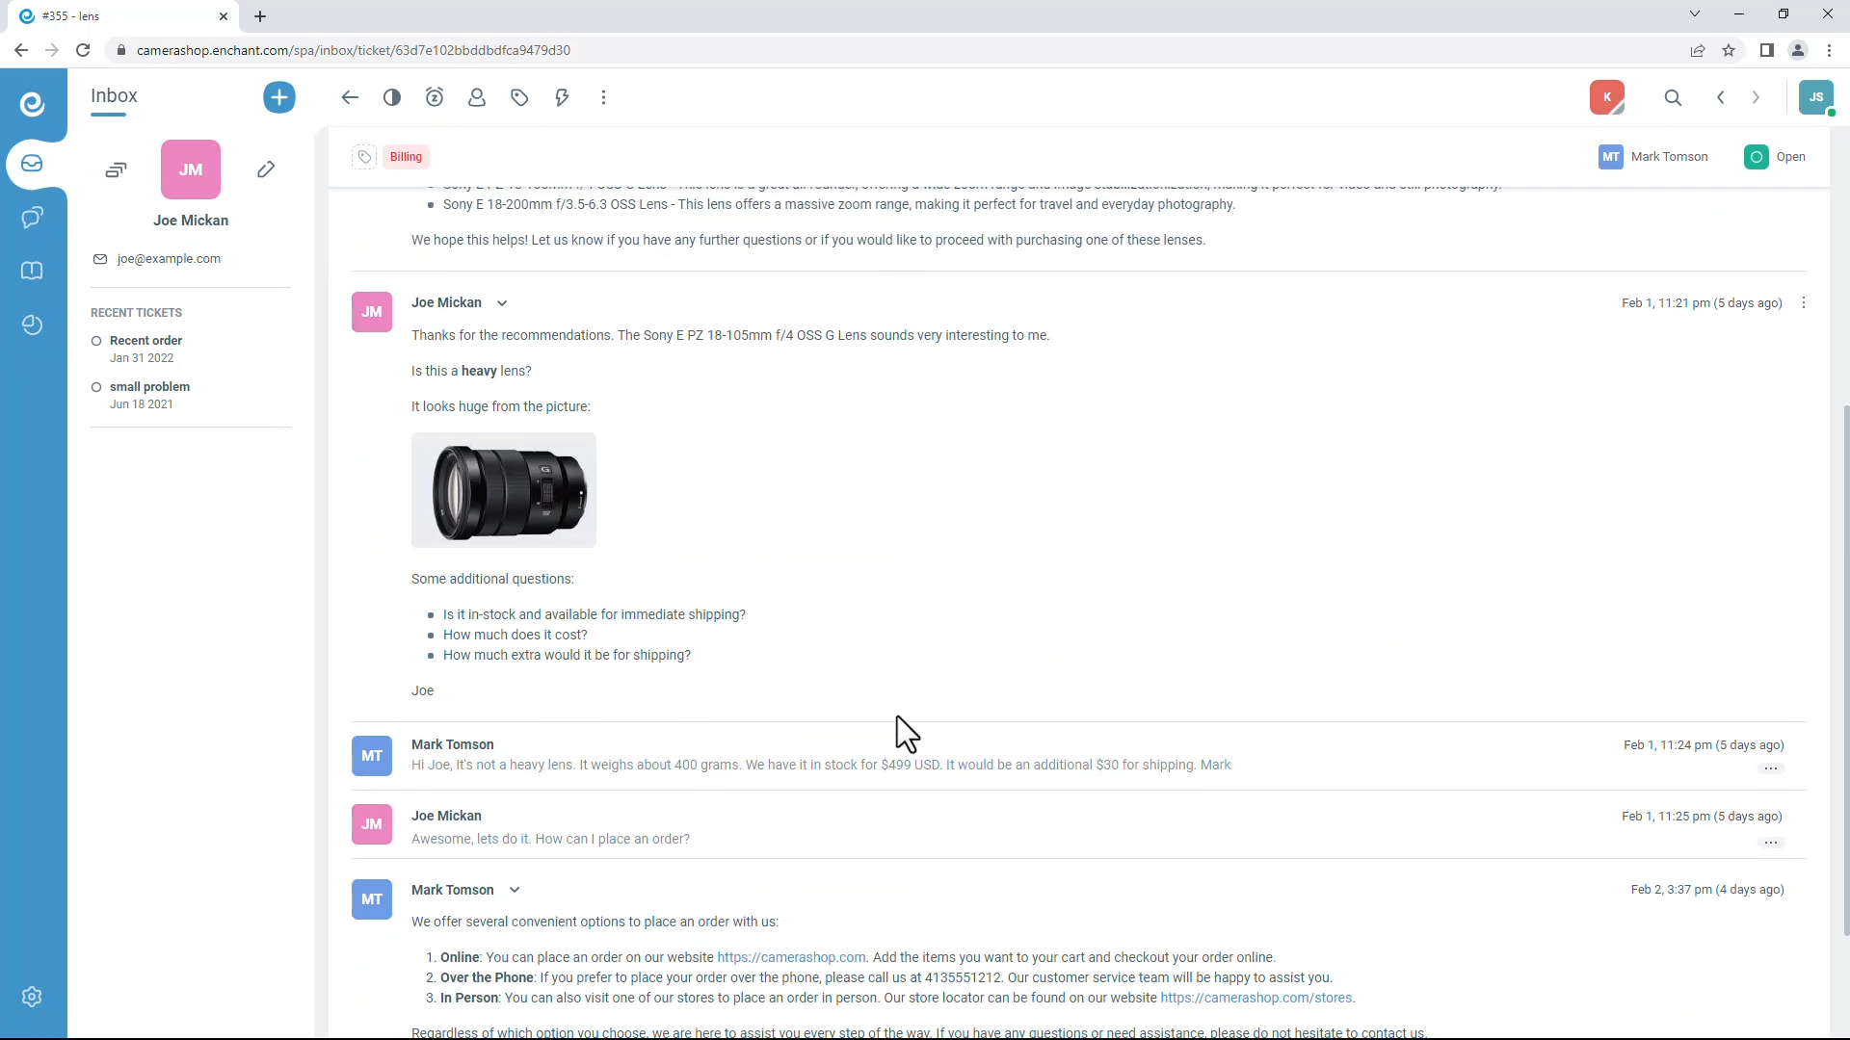Click the blue plus new ticket button
The width and height of the screenshot is (1850, 1040).
pyautogui.click(x=279, y=97)
